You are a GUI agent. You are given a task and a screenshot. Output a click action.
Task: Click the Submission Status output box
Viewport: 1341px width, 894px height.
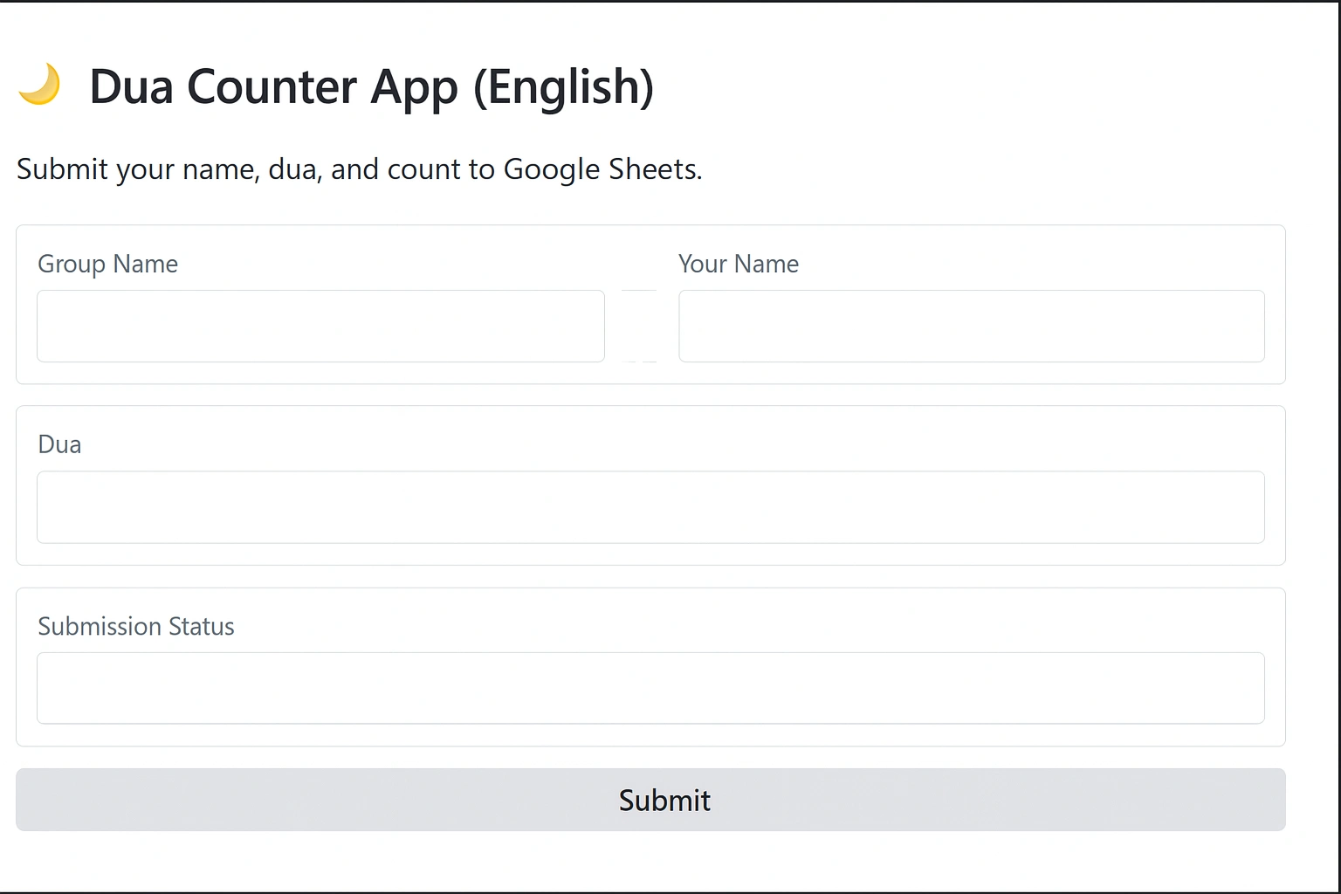[650, 688]
